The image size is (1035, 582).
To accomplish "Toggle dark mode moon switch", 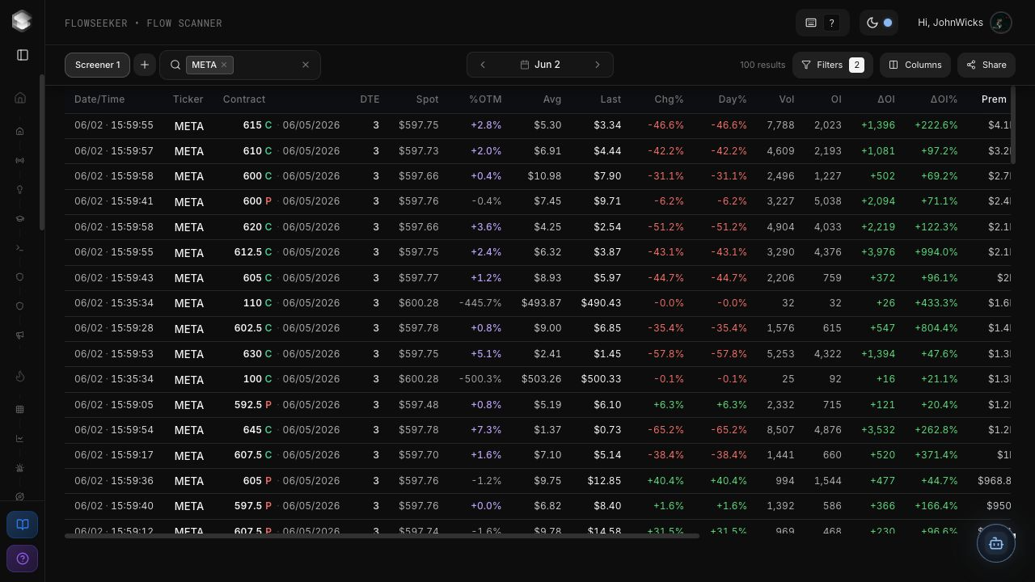I will [x=879, y=23].
